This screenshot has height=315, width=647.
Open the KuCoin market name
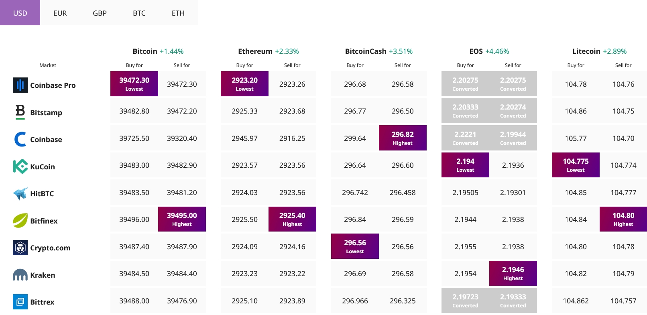(x=43, y=167)
